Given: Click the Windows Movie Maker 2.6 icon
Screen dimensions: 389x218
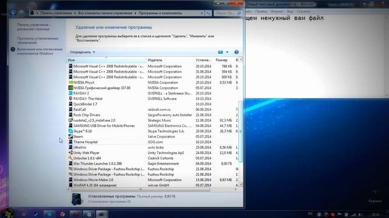Looking at the screenshot, I should pyautogui.click(x=71, y=180).
